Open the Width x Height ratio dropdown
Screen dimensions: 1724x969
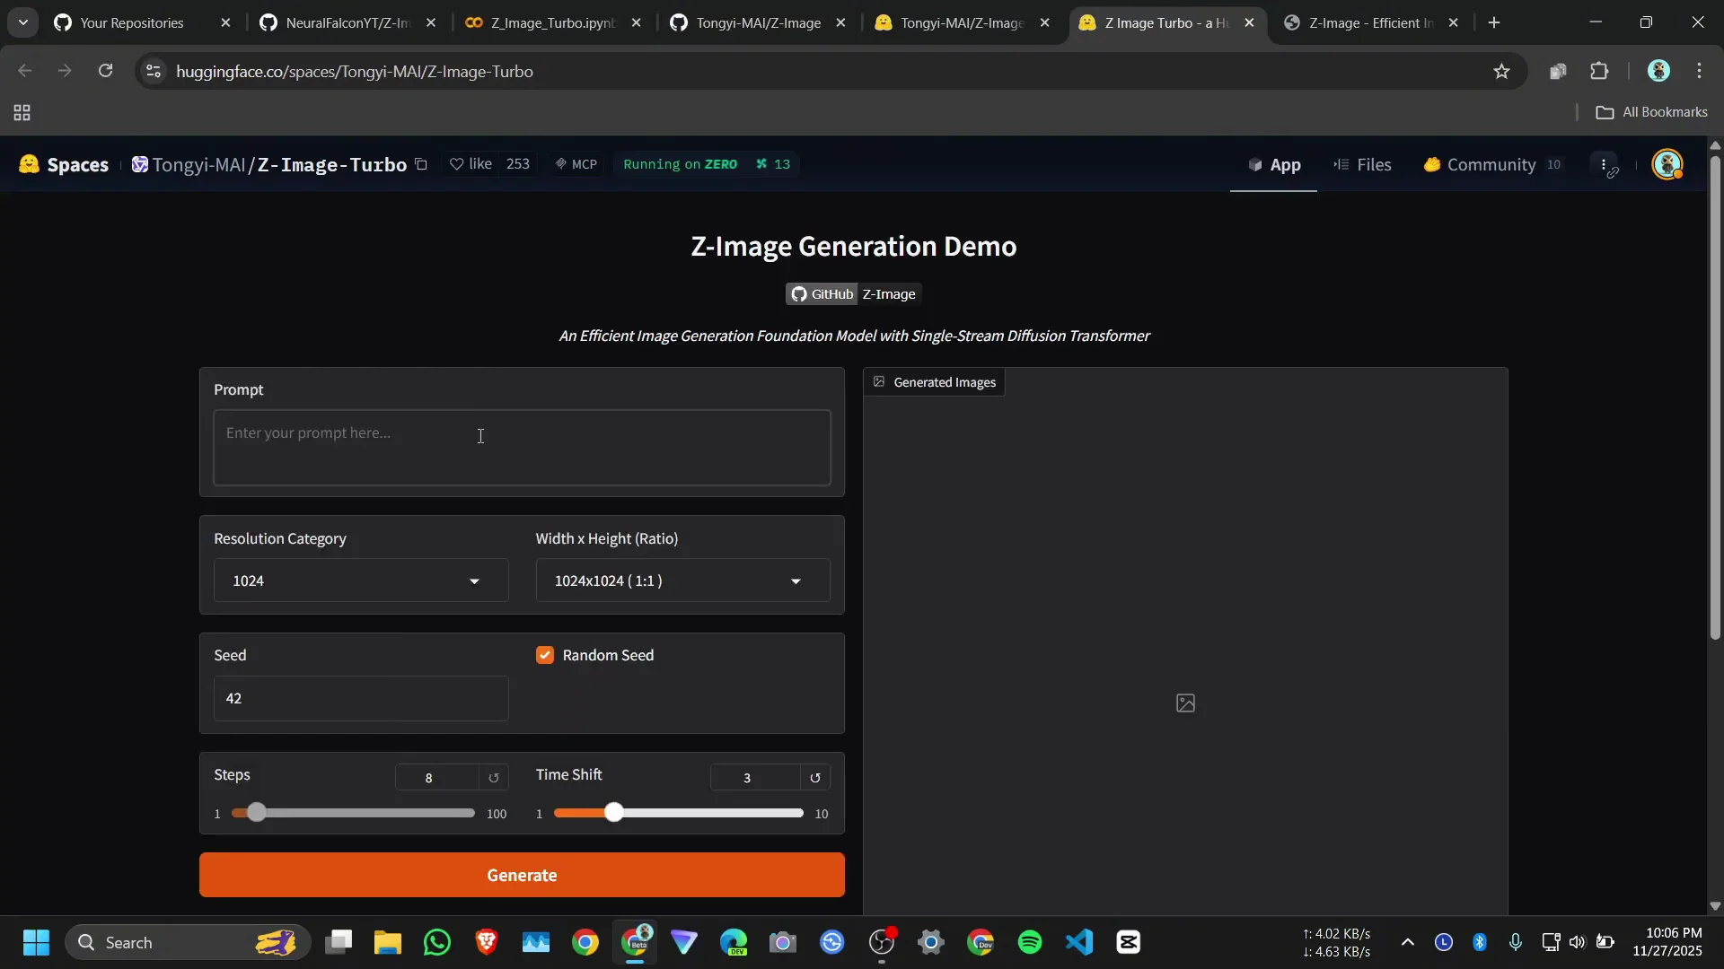coord(682,581)
